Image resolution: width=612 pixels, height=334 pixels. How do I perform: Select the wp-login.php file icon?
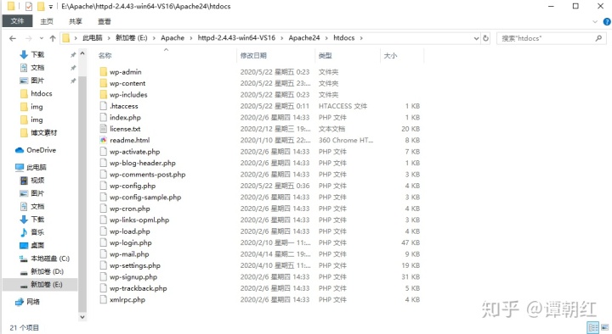pyautogui.click(x=104, y=242)
